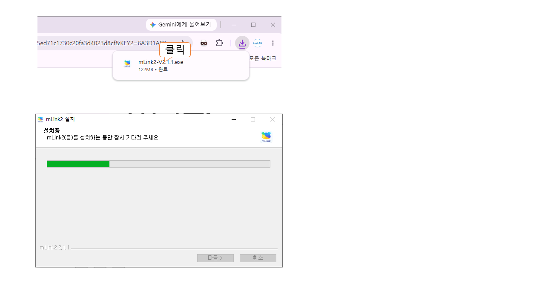Click the installation progress bar
The height and width of the screenshot is (307, 545).
point(158,164)
